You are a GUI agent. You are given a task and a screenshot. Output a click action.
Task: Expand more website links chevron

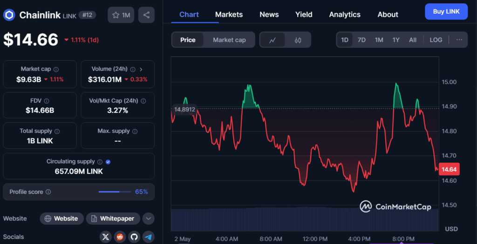pyautogui.click(x=149, y=218)
